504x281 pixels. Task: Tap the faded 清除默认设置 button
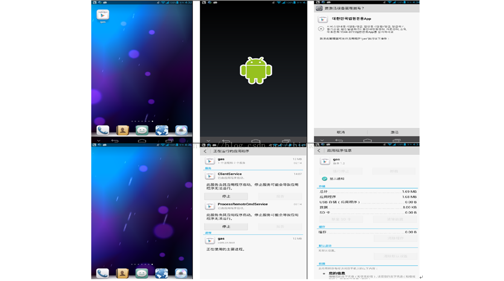point(395,257)
